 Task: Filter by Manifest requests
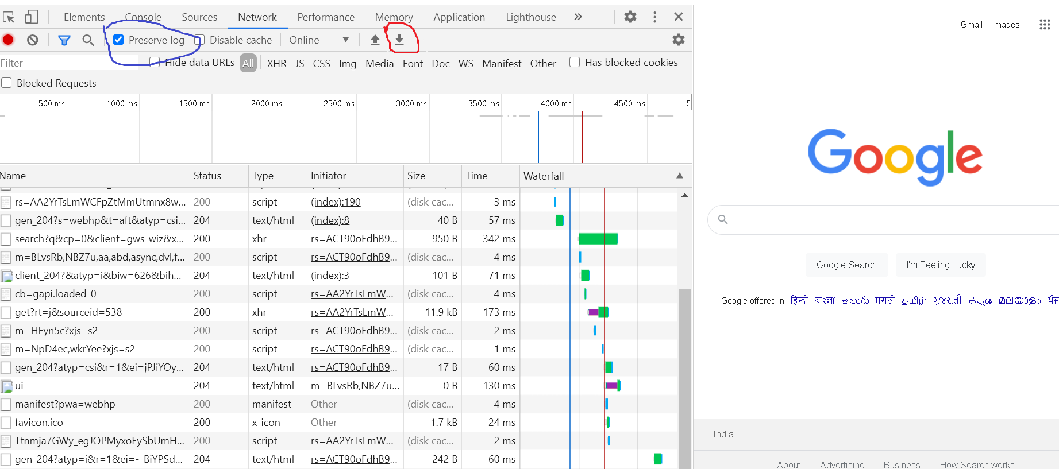(x=502, y=63)
